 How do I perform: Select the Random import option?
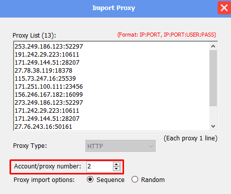point(135,179)
